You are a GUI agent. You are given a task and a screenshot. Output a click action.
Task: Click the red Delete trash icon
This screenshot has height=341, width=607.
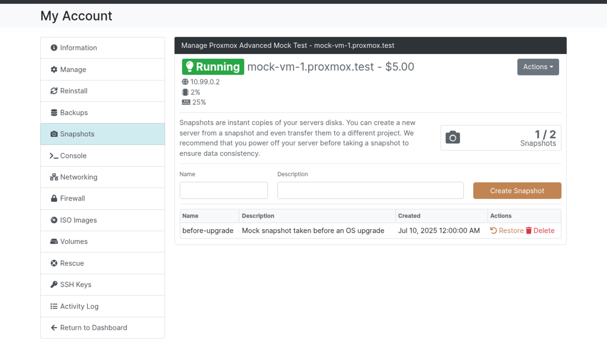click(x=529, y=230)
